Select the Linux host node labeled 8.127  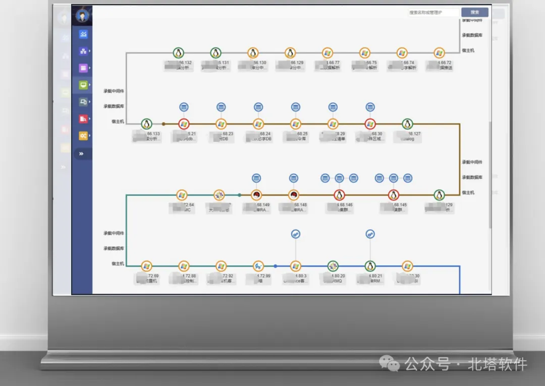pos(407,124)
